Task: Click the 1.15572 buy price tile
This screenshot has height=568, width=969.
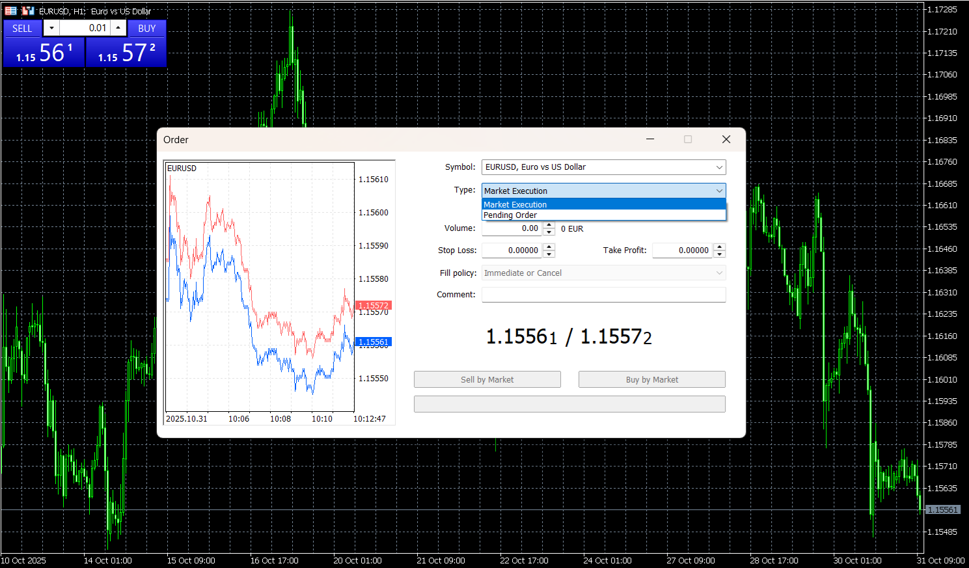Action: pyautogui.click(x=126, y=53)
